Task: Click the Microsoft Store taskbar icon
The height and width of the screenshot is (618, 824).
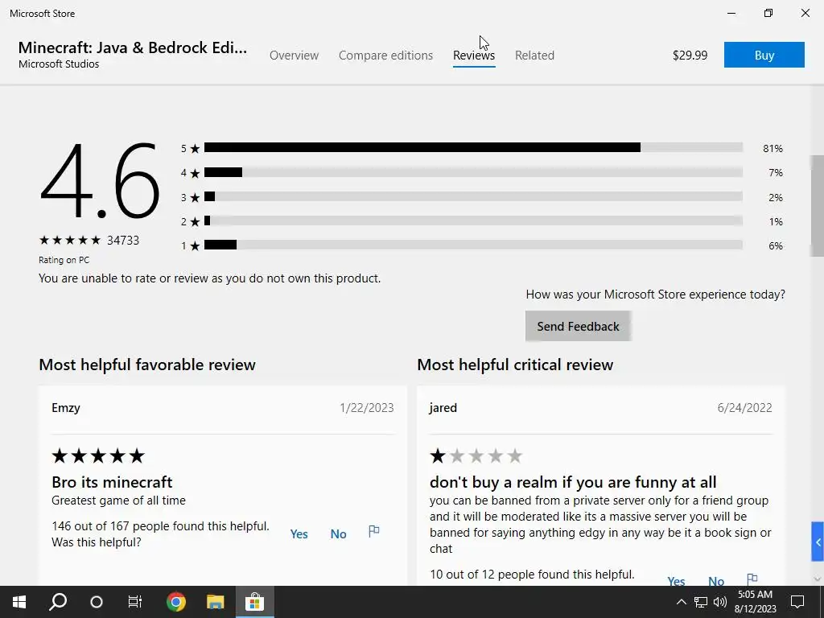Action: [254, 602]
